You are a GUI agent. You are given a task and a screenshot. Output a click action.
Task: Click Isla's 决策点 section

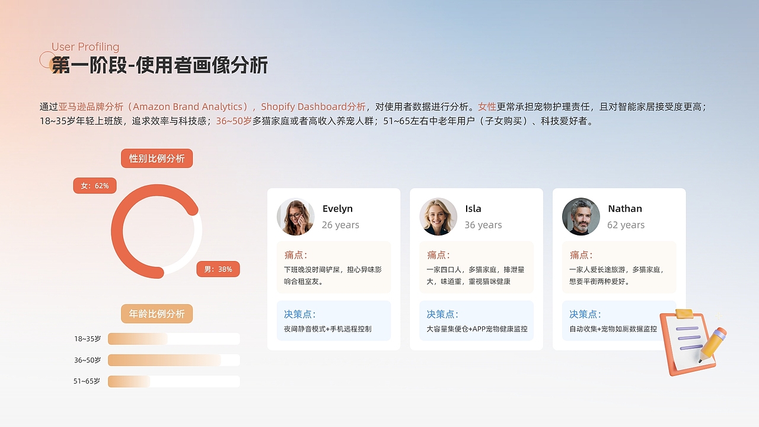[476, 319]
